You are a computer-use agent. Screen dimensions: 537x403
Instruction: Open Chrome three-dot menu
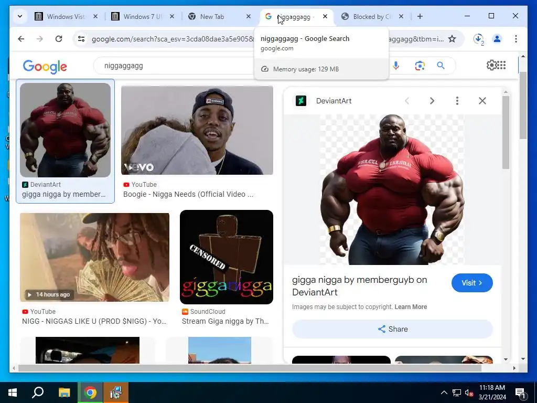tap(516, 39)
